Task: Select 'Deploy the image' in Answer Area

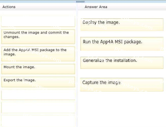Action: 122,25
